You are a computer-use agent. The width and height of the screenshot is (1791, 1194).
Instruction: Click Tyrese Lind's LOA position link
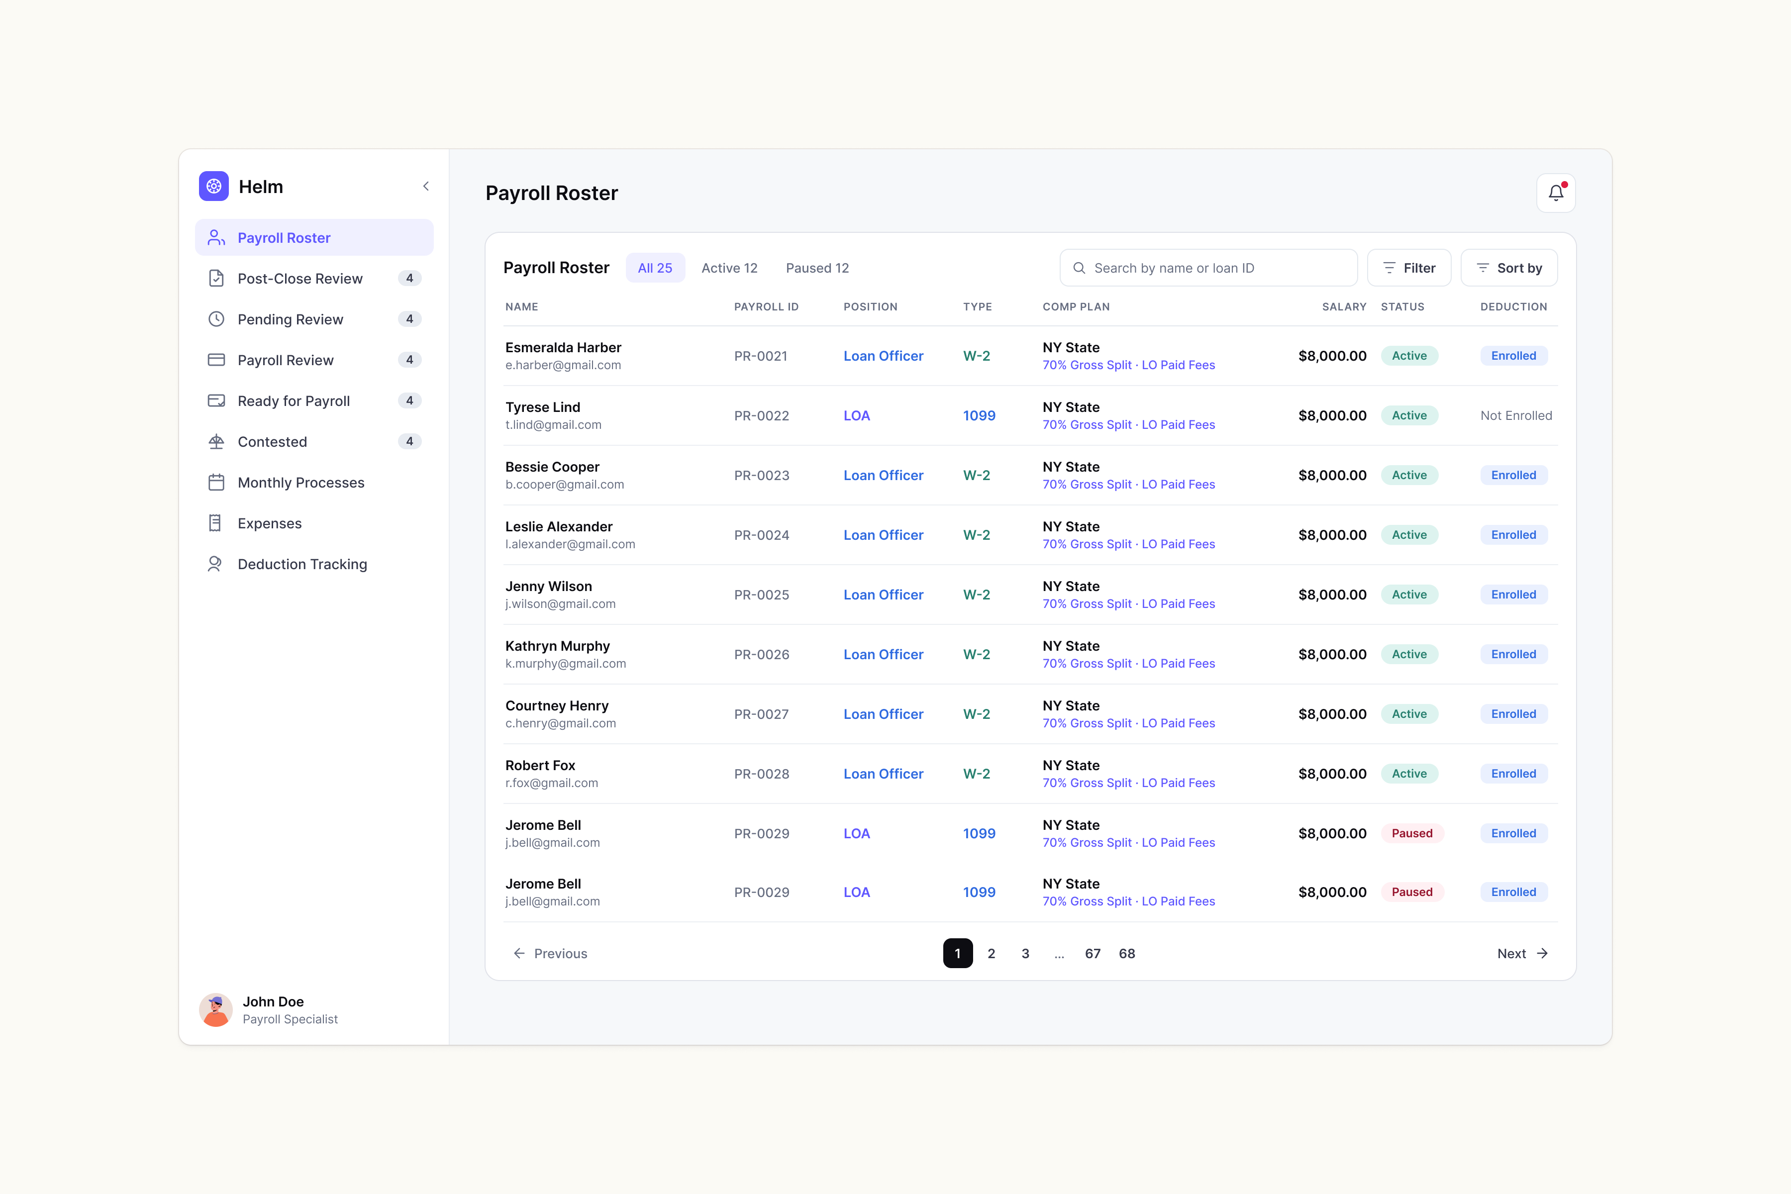pyautogui.click(x=857, y=416)
